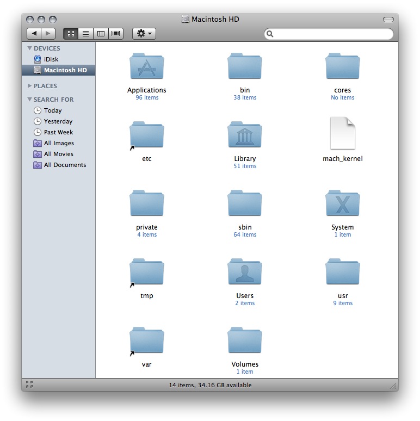Viewport: 420px width, 421px height.
Task: Collapse the SEARCH FOR section
Action: tap(29, 99)
